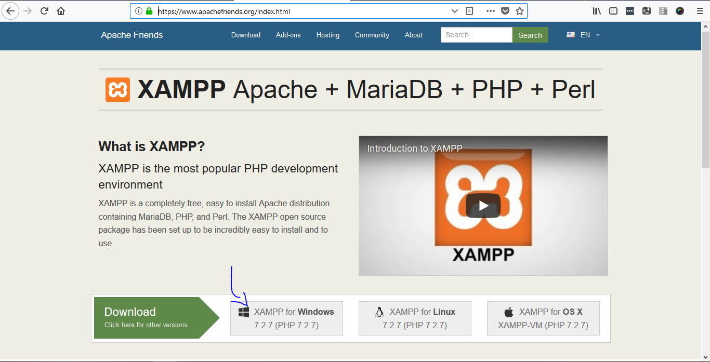Reload the page with the refresh icon
Viewport: 710px width, 362px height.
(45, 11)
